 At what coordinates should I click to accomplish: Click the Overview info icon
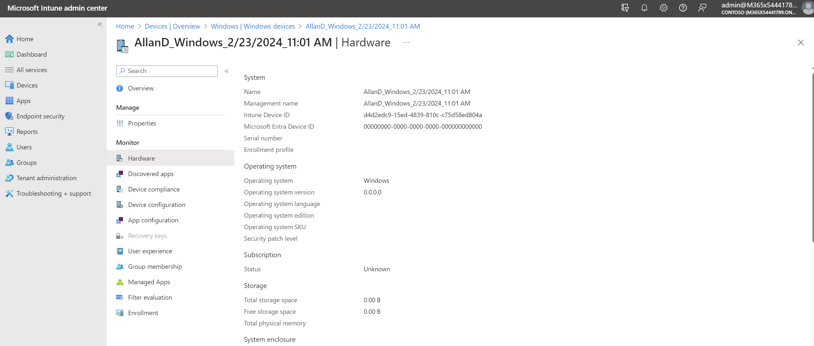[120, 88]
